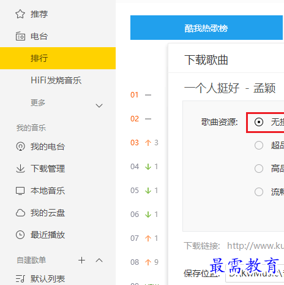Choose the 流畅 quality radio button
Viewport: 284px width, 285px height.
click(259, 192)
